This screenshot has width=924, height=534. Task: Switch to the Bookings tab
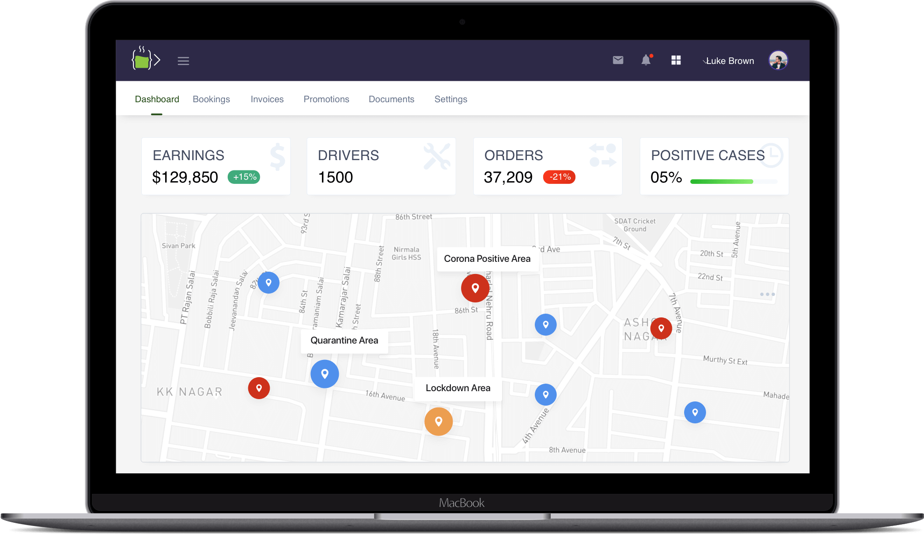211,99
